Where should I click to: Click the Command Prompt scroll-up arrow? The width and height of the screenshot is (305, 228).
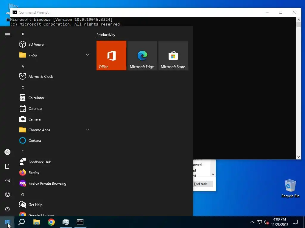click(x=298, y=19)
